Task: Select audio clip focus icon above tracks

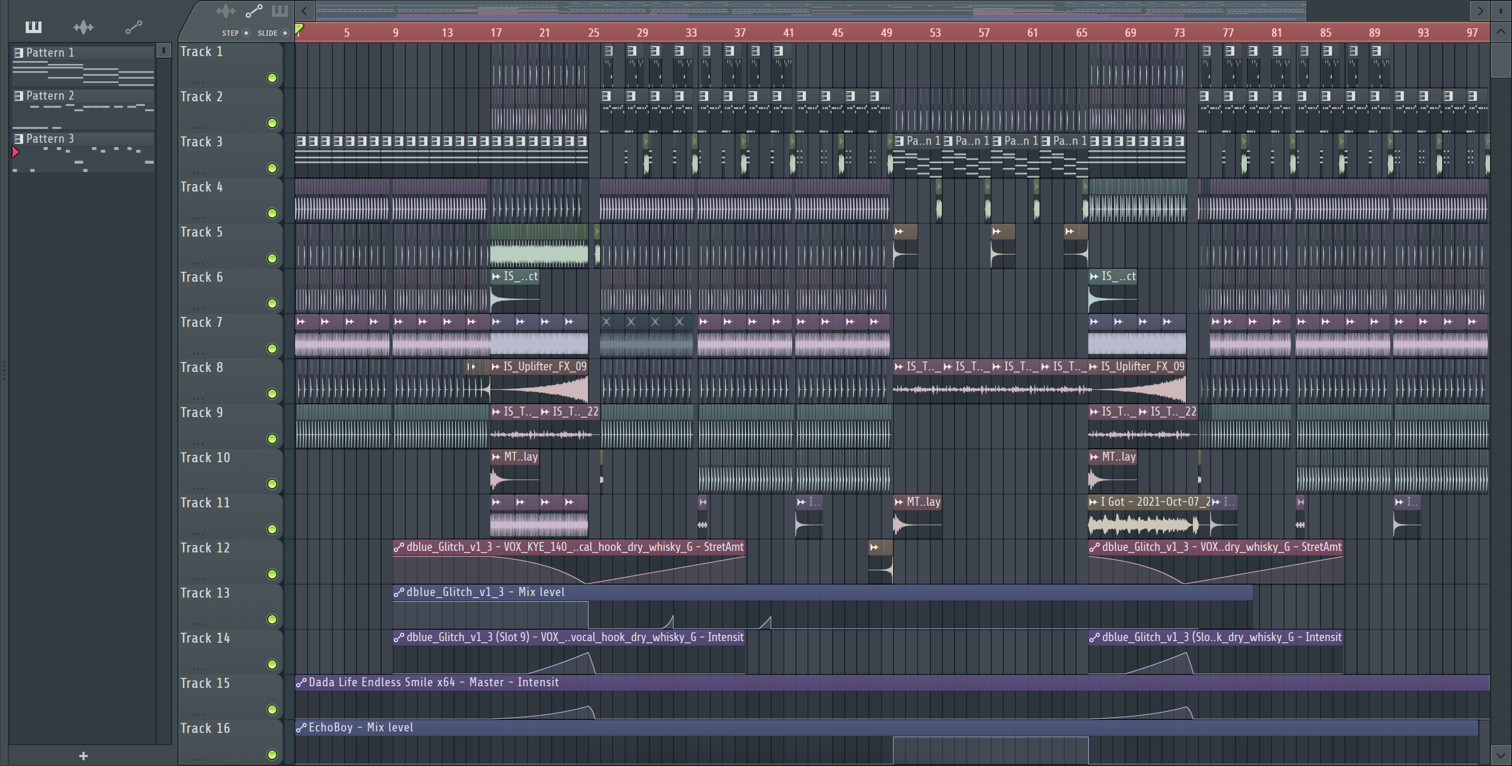Action: click(x=225, y=10)
